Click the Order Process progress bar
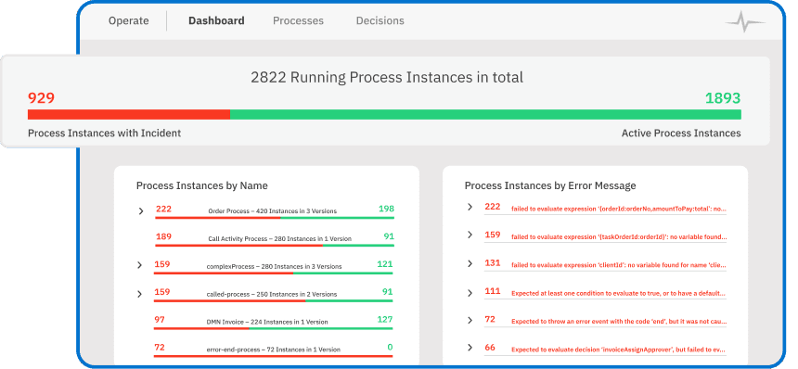 275,218
